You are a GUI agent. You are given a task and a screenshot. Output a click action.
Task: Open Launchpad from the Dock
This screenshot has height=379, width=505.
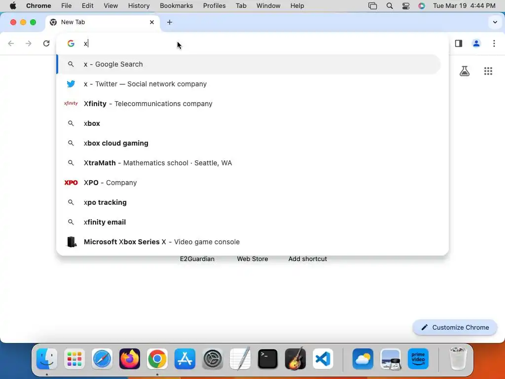(74, 358)
